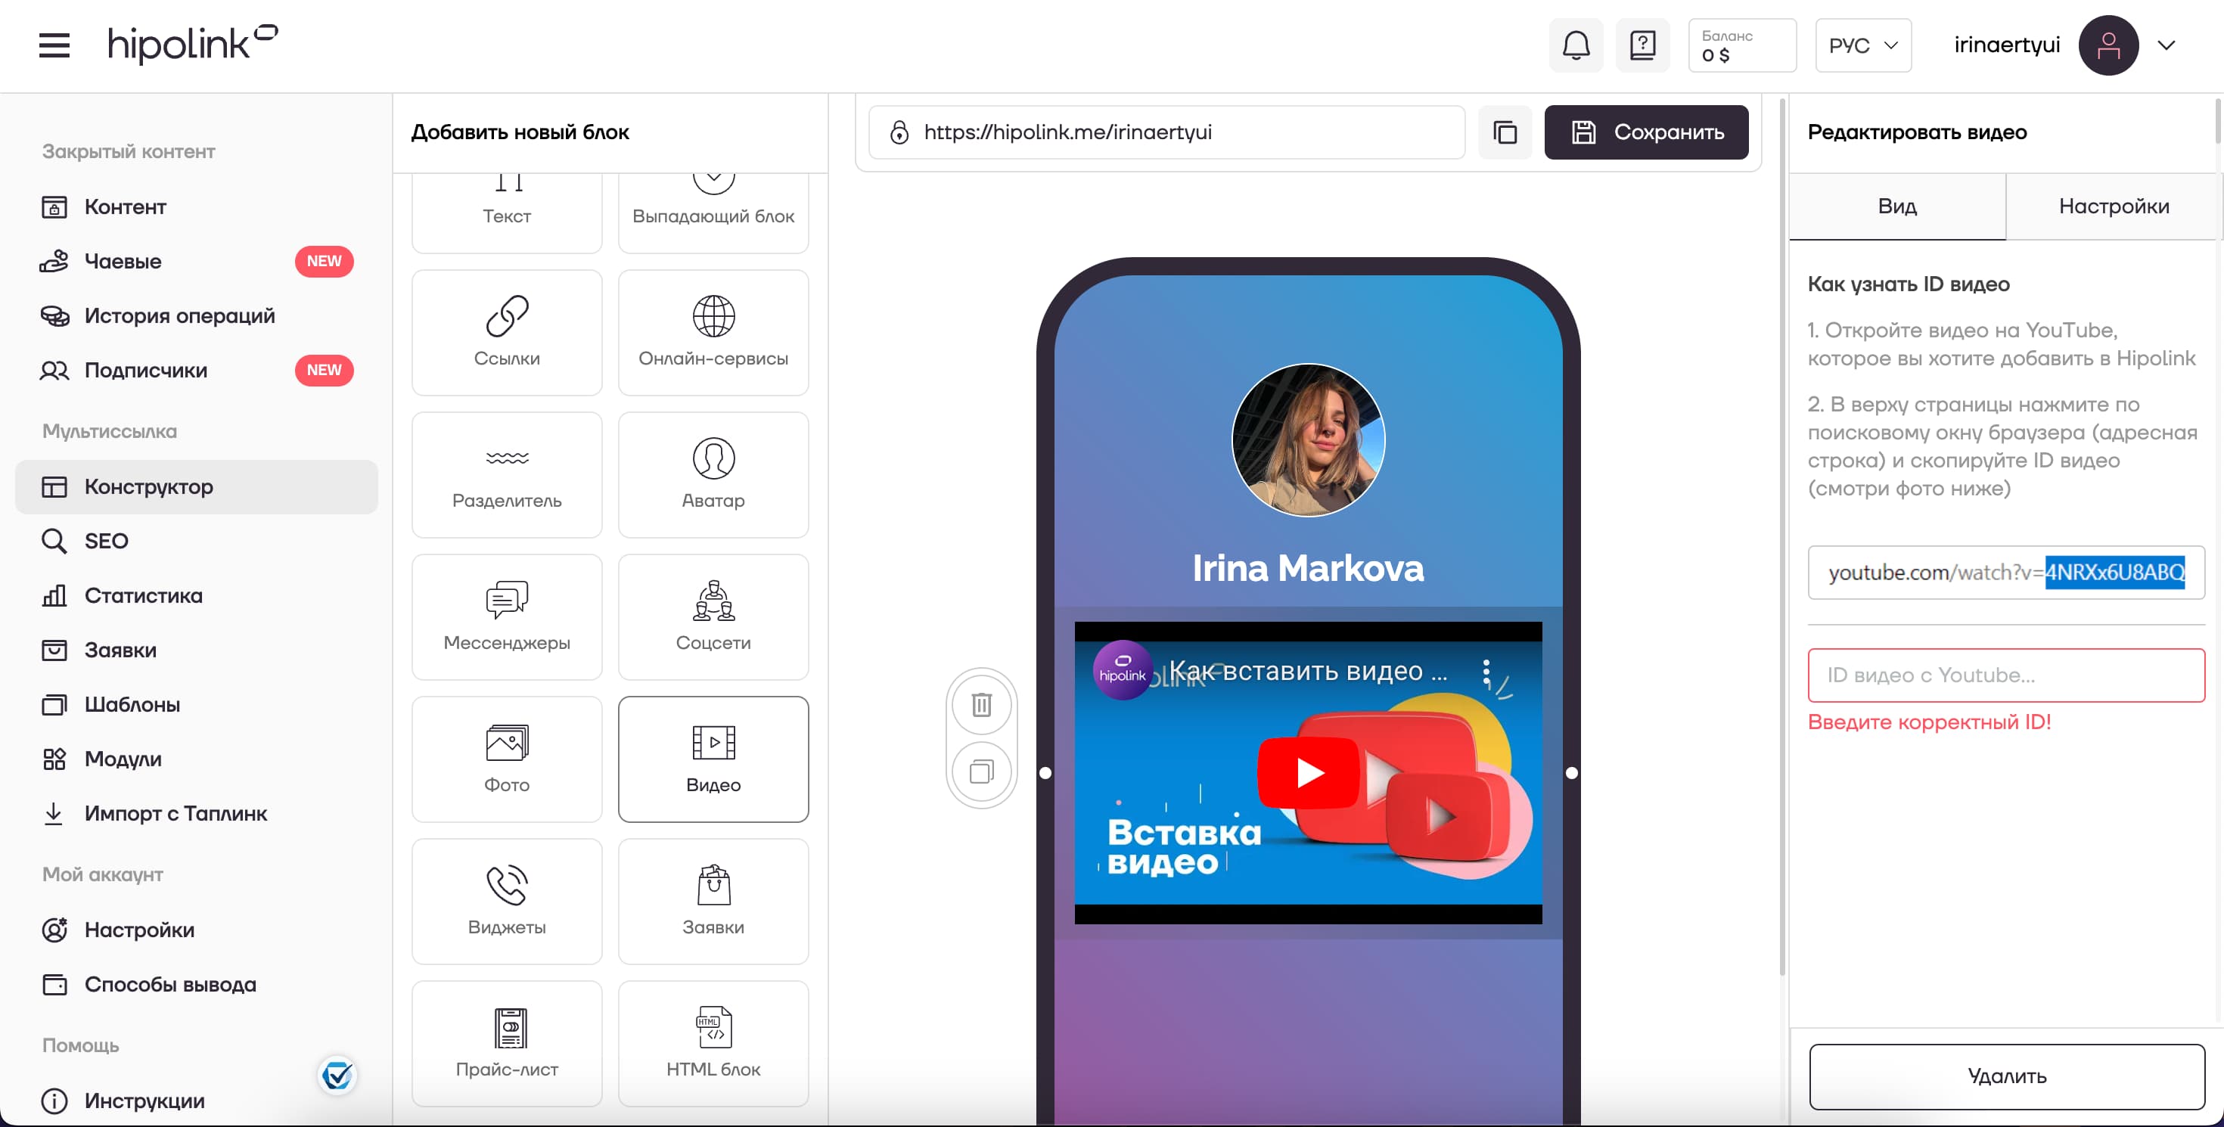2224x1127 pixels.
Task: Add a Соцсети block
Action: pyautogui.click(x=713, y=617)
